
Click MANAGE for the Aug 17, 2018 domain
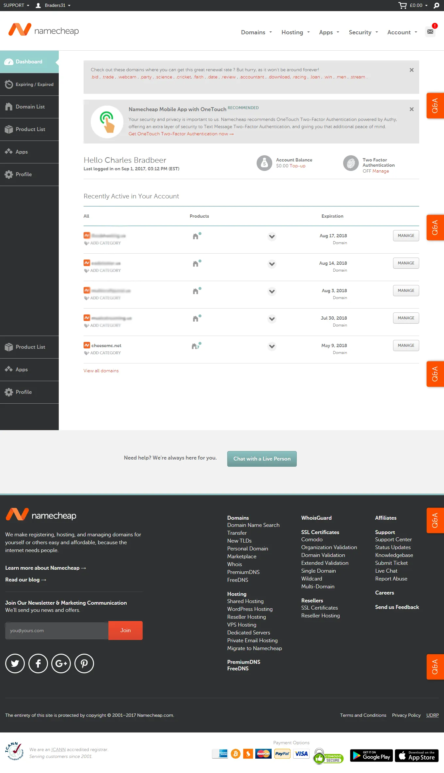click(406, 236)
